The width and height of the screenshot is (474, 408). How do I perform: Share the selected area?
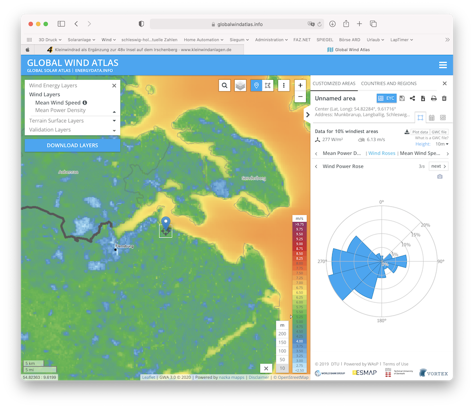(412, 98)
